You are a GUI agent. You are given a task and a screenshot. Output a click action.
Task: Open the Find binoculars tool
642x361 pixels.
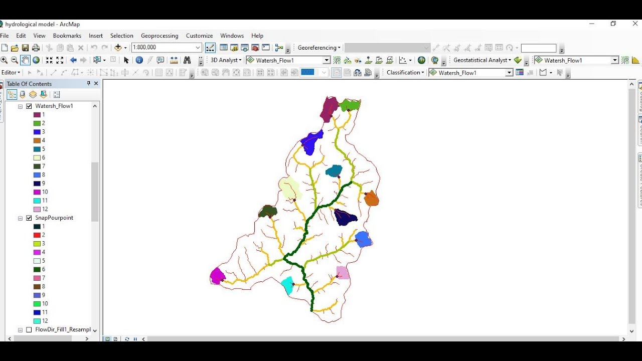pos(187,60)
